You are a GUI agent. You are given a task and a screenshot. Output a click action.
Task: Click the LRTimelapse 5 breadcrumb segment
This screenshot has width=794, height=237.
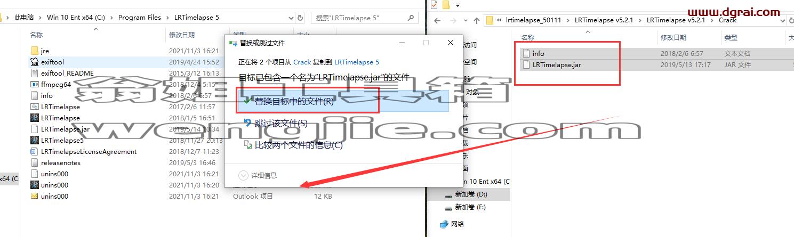click(x=197, y=18)
